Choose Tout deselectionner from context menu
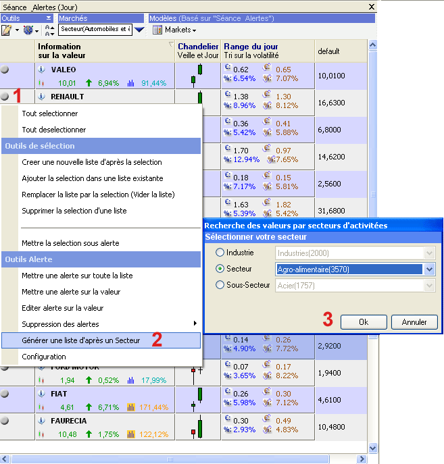Viewport: 444px width, 464px height. click(x=101, y=130)
